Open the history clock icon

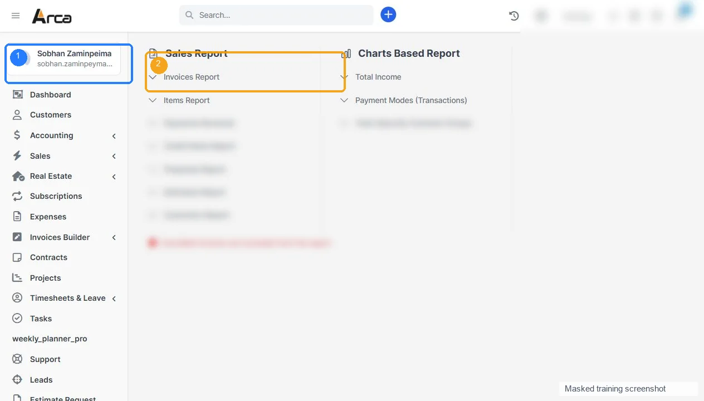pos(514,16)
